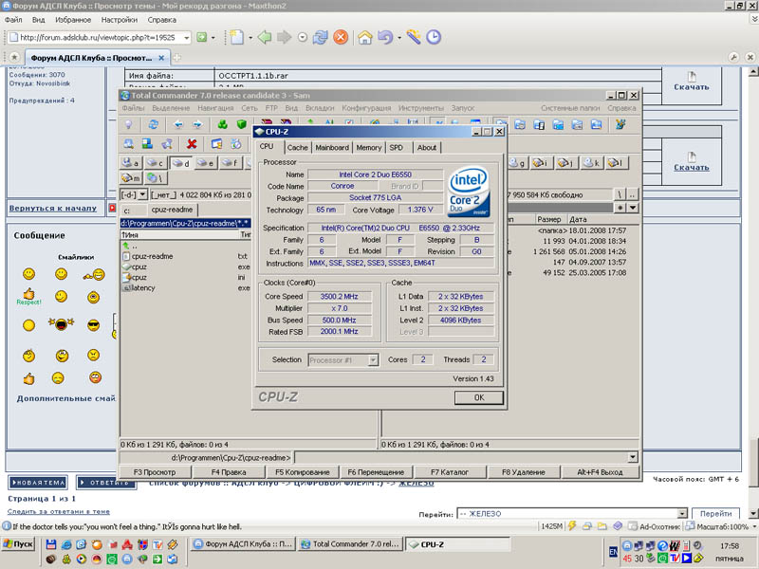Click the red Stop loading icon
Image resolution: width=759 pixels, height=569 pixels.
coord(341,37)
